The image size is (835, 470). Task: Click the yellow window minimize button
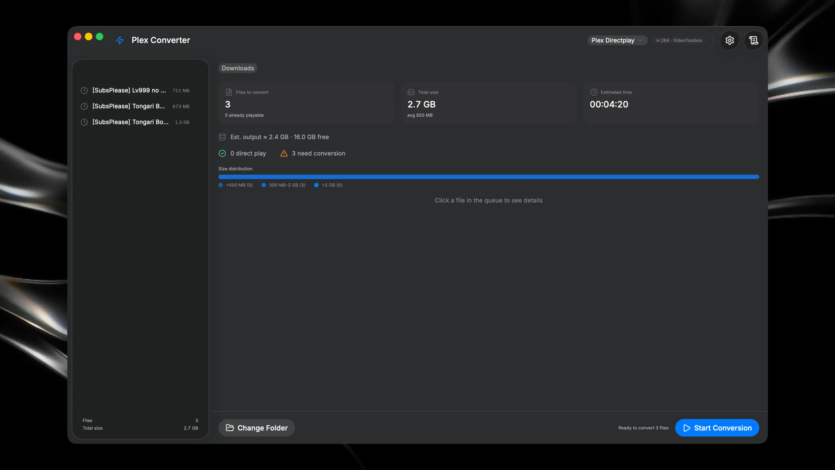point(88,37)
